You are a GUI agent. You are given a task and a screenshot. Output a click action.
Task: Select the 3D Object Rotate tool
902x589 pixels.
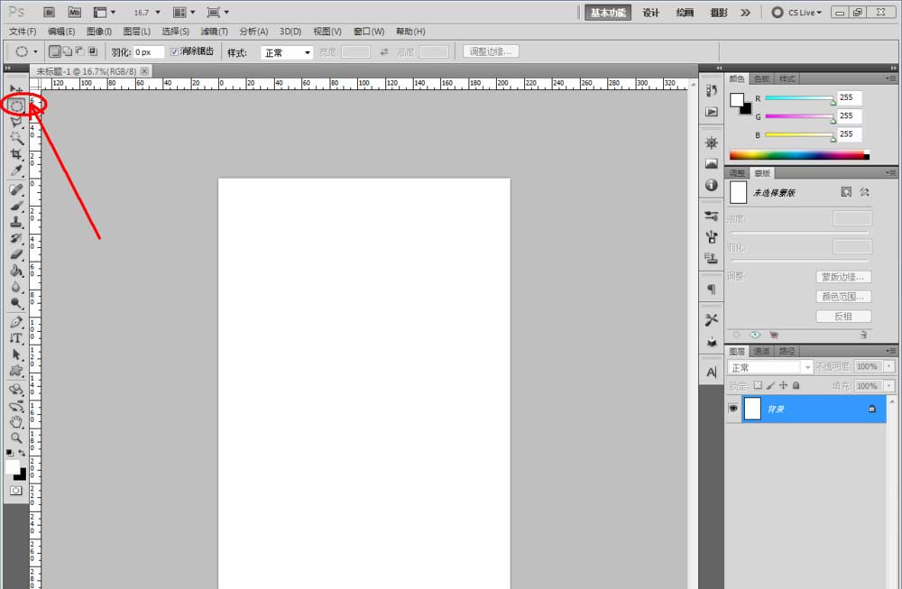16,390
